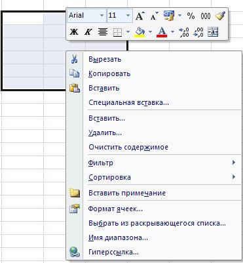Decrease decimal places
The image size is (243, 263).
tap(198, 32)
